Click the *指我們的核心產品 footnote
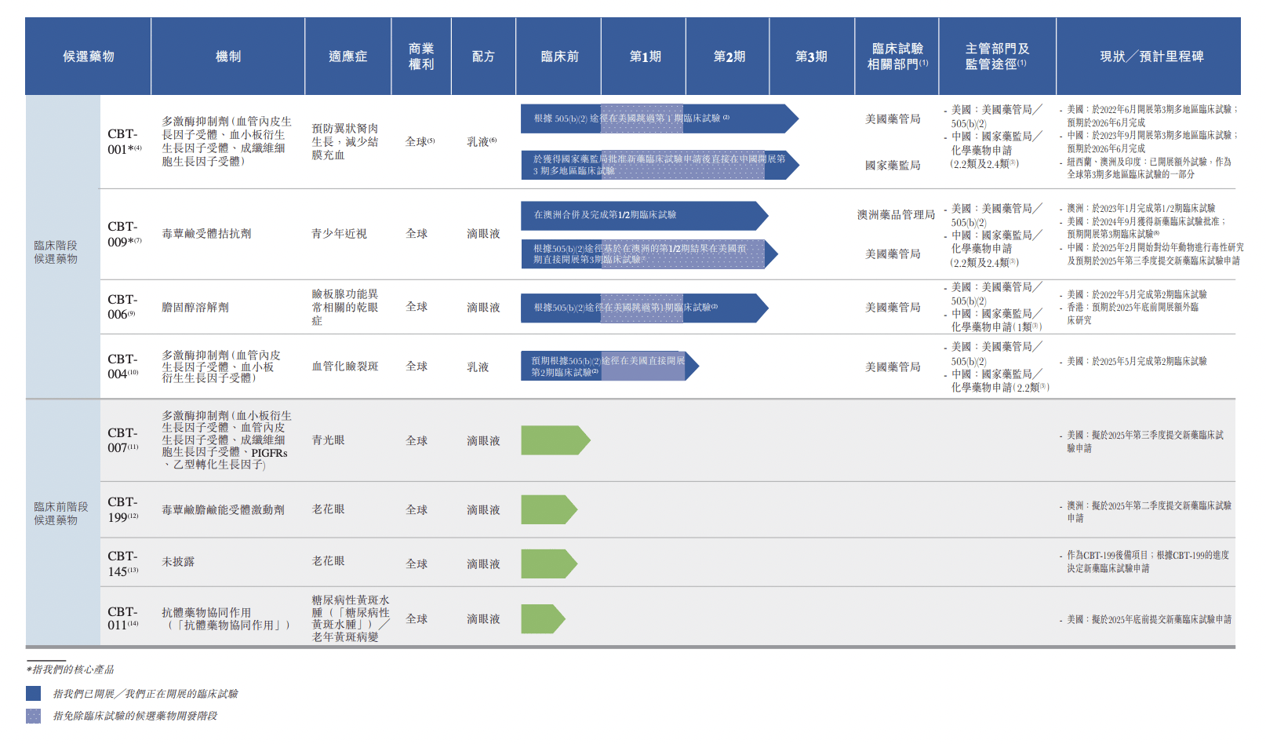The width and height of the screenshot is (1266, 744). (71, 669)
